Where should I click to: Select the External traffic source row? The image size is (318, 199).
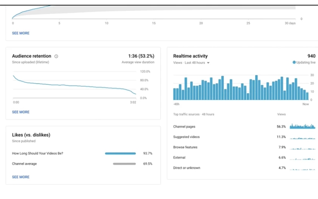[x=179, y=158]
